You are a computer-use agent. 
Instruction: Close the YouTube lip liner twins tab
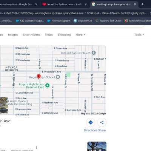click(x=86, y=4)
